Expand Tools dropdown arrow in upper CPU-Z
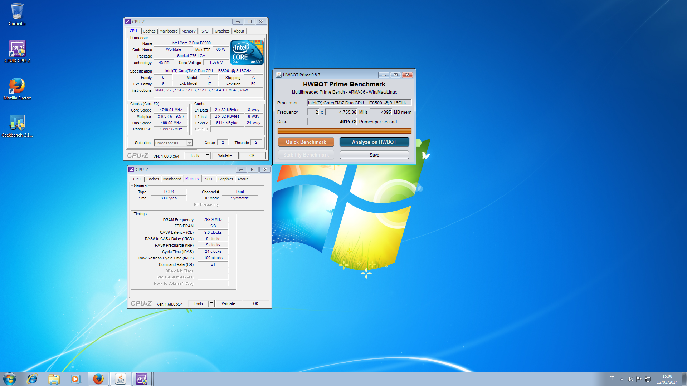This screenshot has width=687, height=386. coord(208,155)
